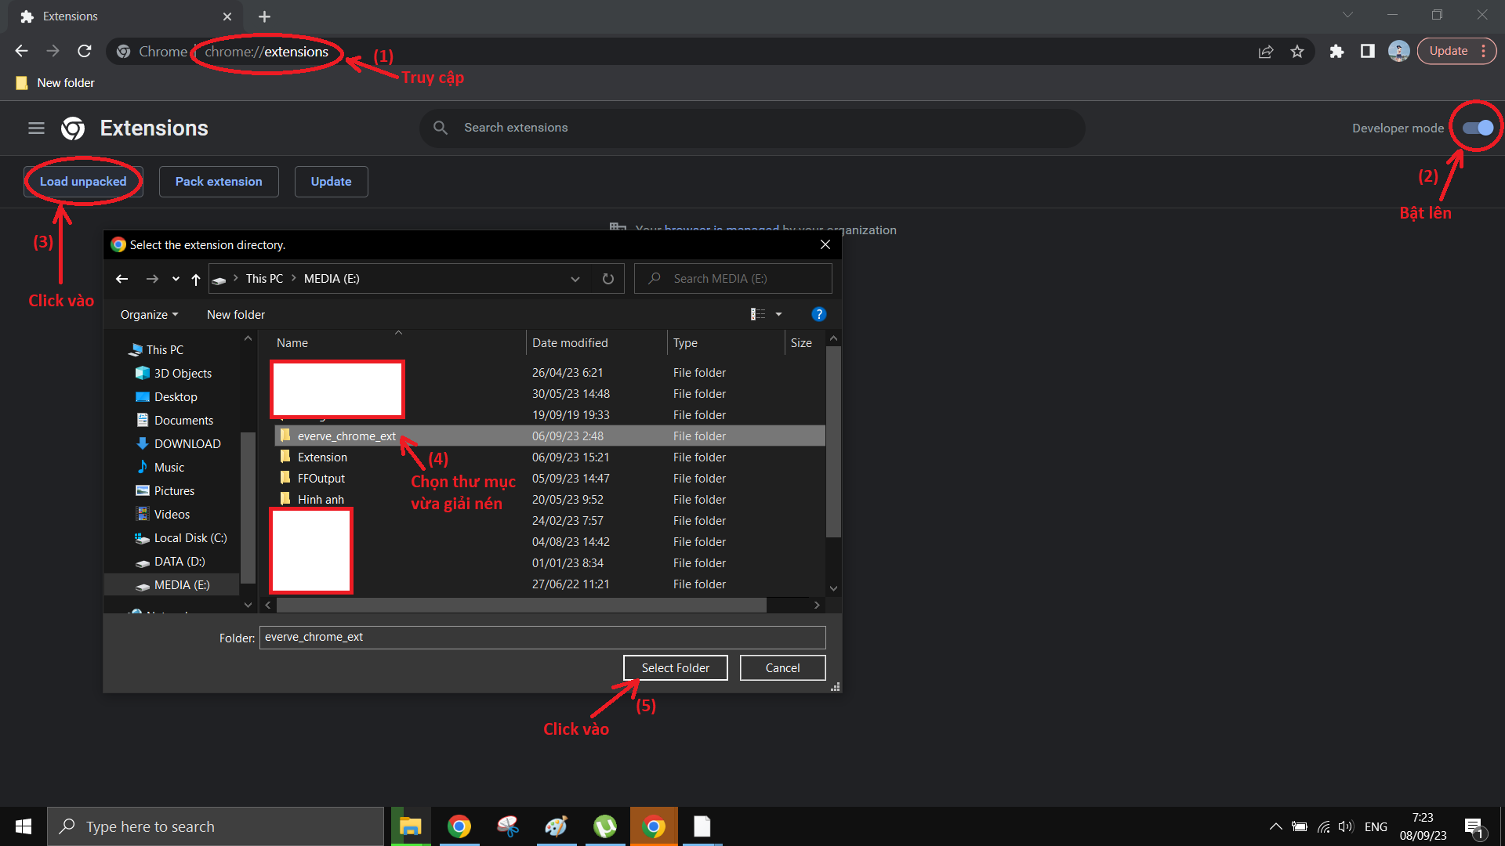
Task: Click New folder in dialog toolbar
Action: click(x=235, y=314)
